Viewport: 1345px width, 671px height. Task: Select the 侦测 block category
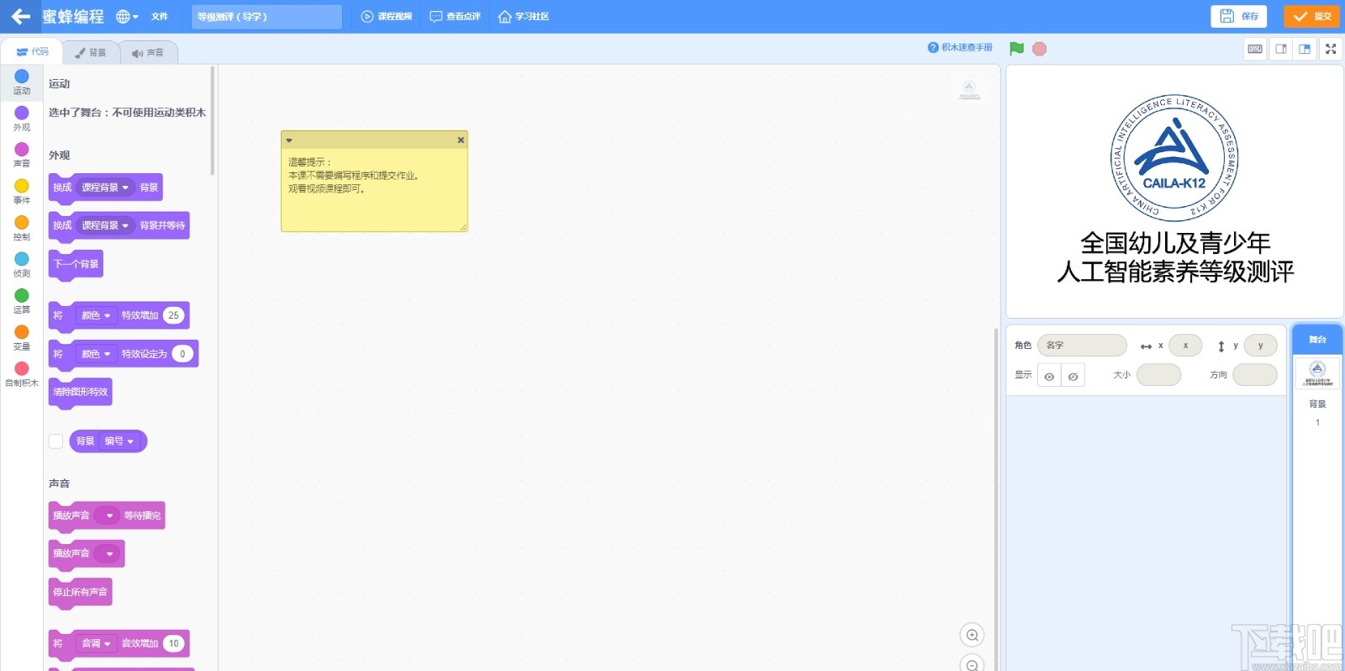click(x=22, y=265)
